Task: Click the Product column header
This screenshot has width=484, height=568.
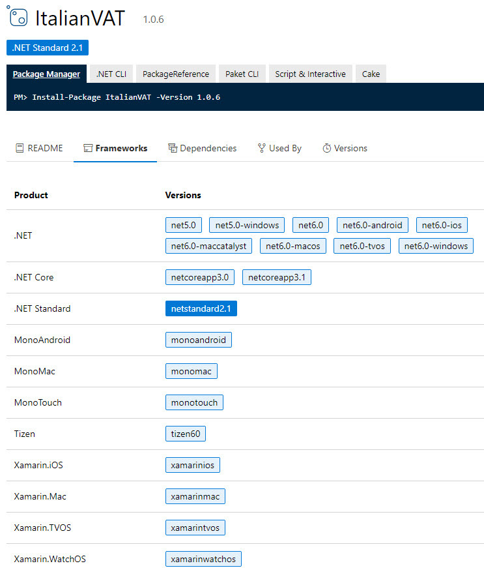Action: click(31, 195)
